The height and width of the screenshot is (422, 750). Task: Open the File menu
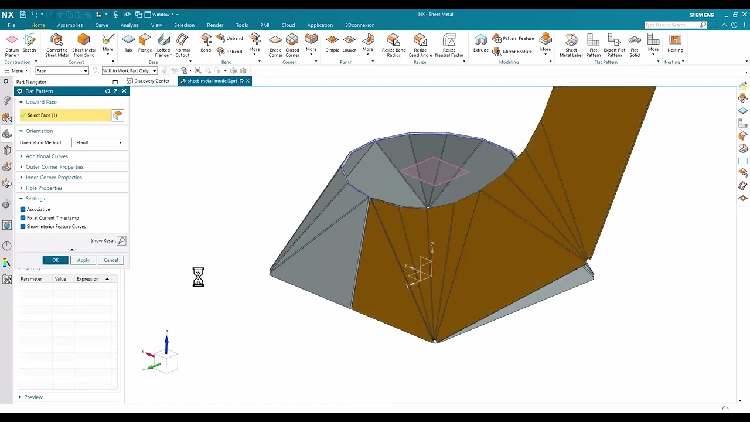coord(11,25)
